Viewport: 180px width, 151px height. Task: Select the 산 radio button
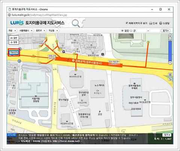tap(131, 31)
